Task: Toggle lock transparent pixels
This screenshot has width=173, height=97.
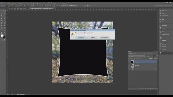Action: (x=134, y=59)
